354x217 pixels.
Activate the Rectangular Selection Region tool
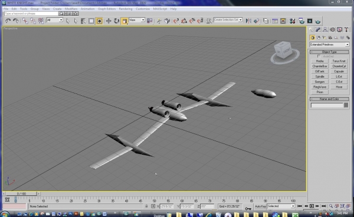click(91, 21)
